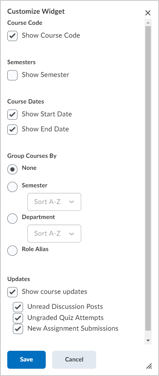Toggle Ungraded Quiz Attempts checkbox
The image size is (159, 376).
click(x=18, y=318)
